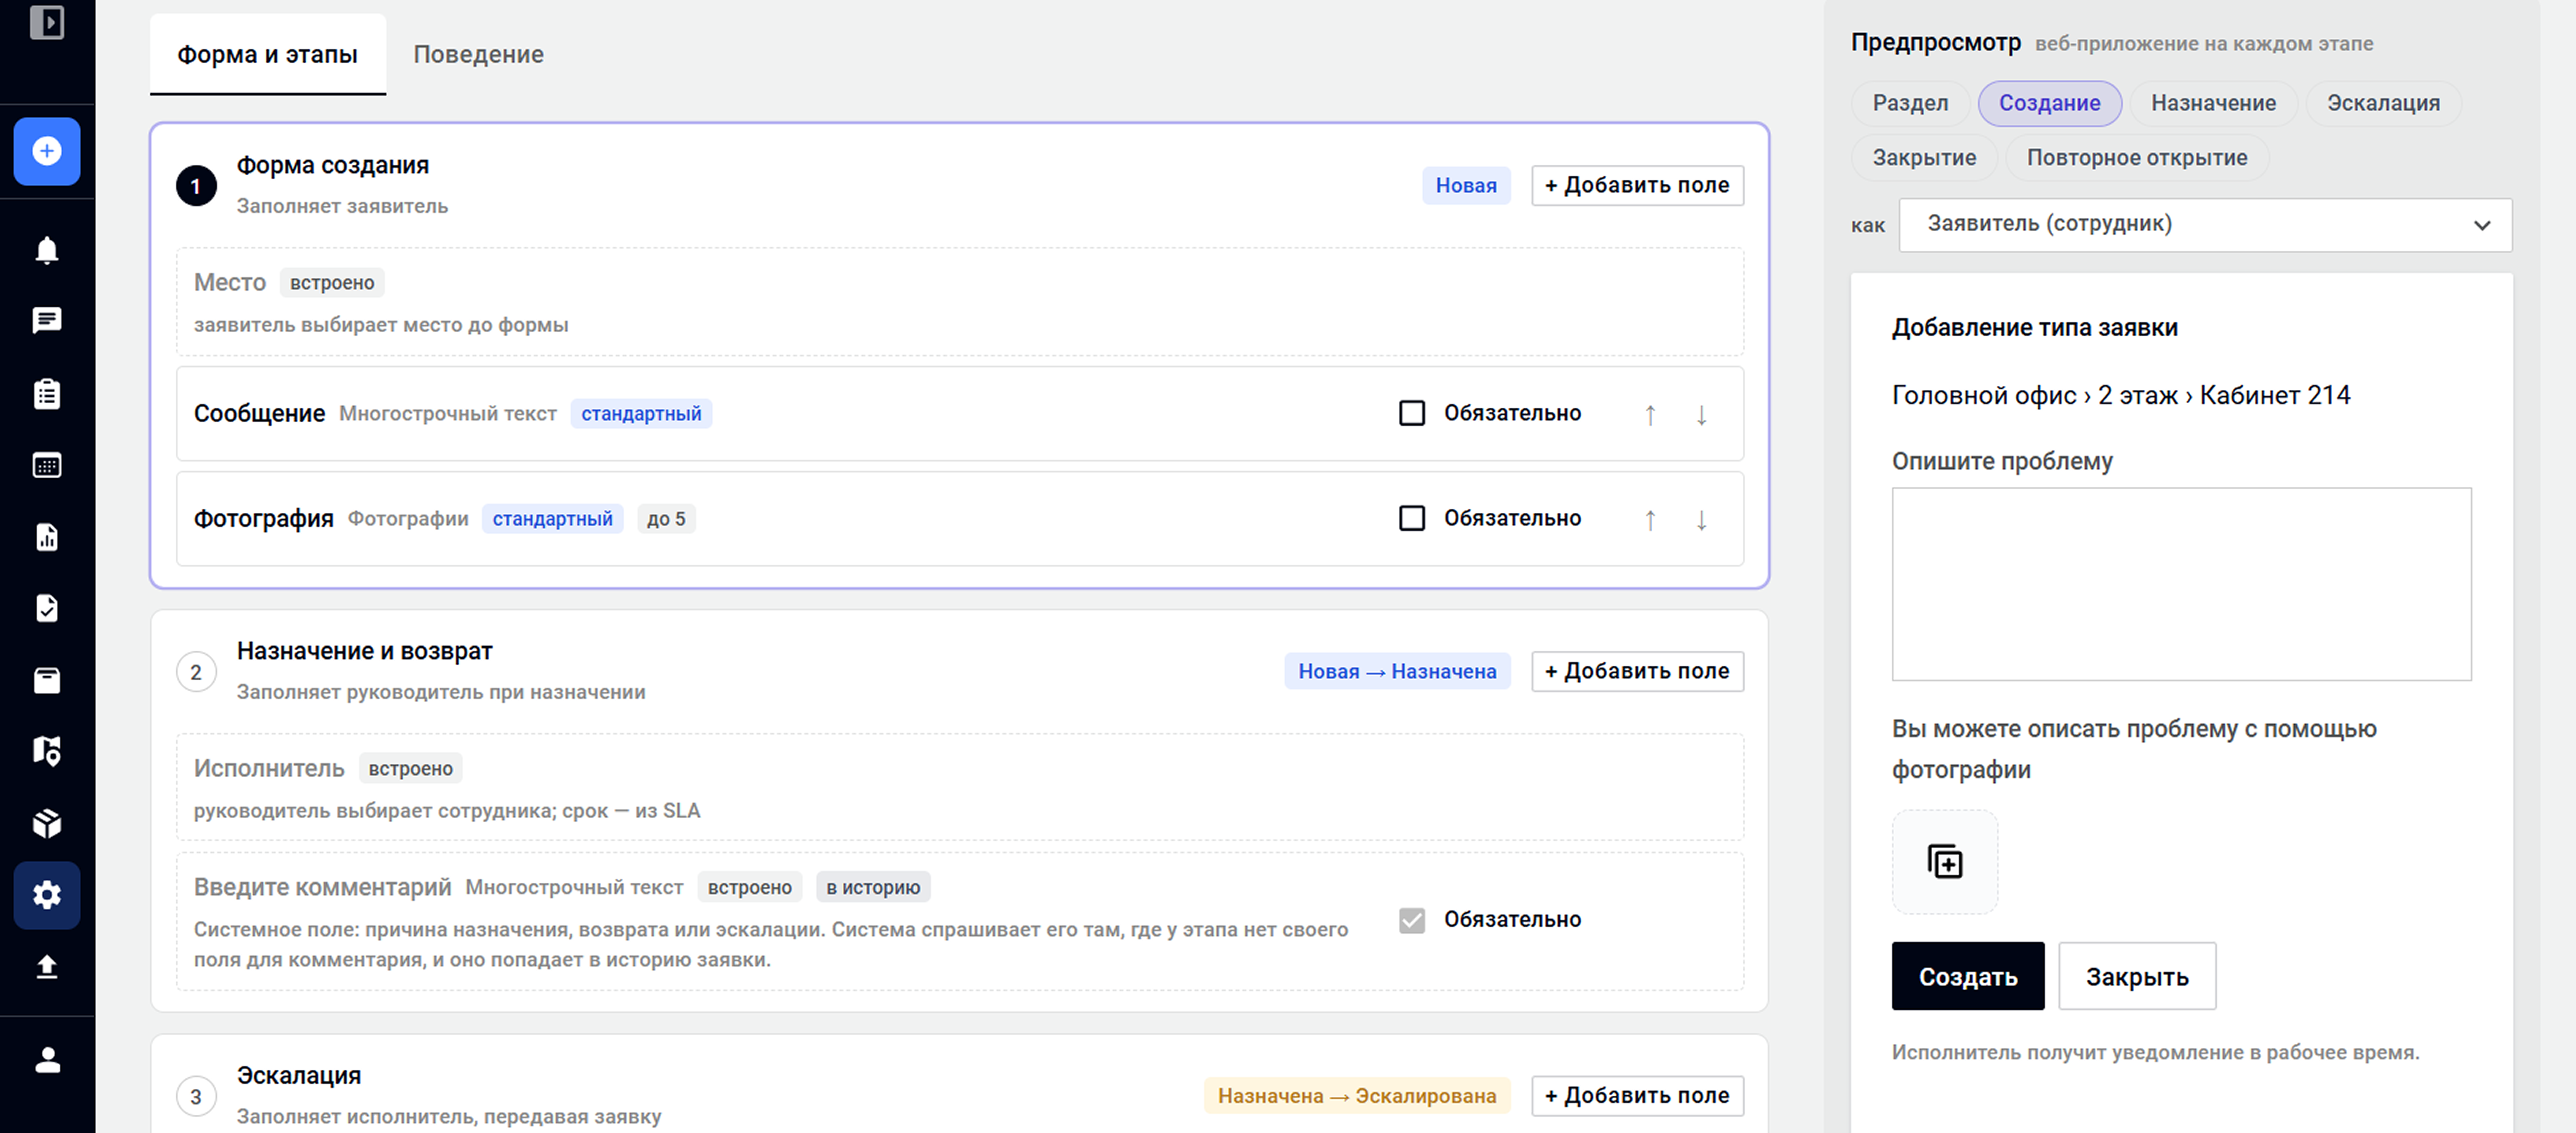Open the clipboard list sidebar icon
Screen dimensions: 2576x1133
[47, 393]
